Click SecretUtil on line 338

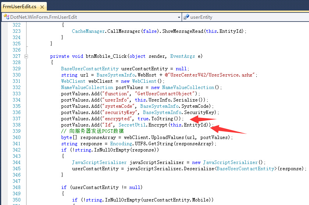pyautogui.click(x=132, y=125)
